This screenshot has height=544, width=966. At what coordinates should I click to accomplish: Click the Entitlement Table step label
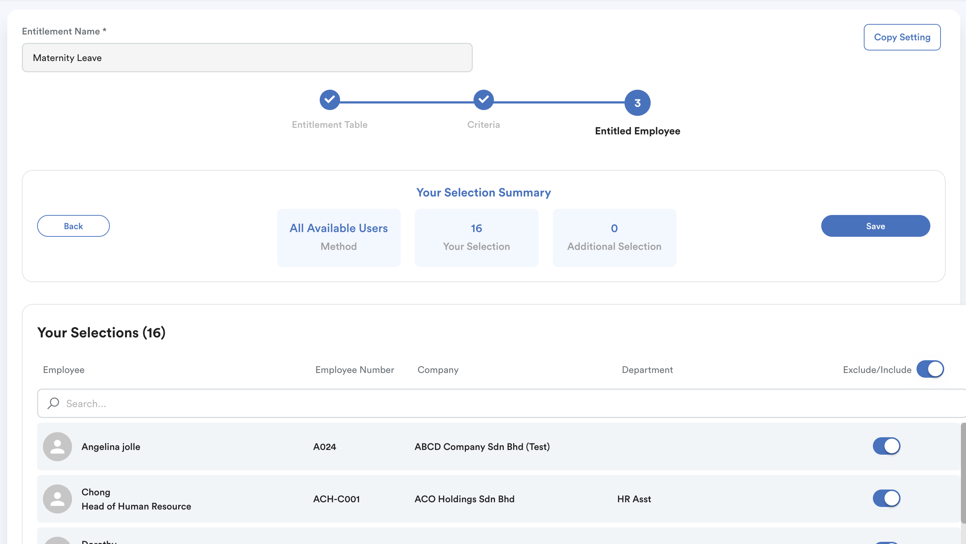[x=329, y=125]
